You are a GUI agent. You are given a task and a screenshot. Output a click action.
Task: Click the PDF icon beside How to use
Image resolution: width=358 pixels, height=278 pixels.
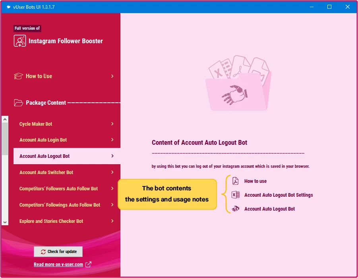pyautogui.click(x=235, y=181)
